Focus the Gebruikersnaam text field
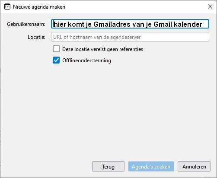 click(x=130, y=24)
